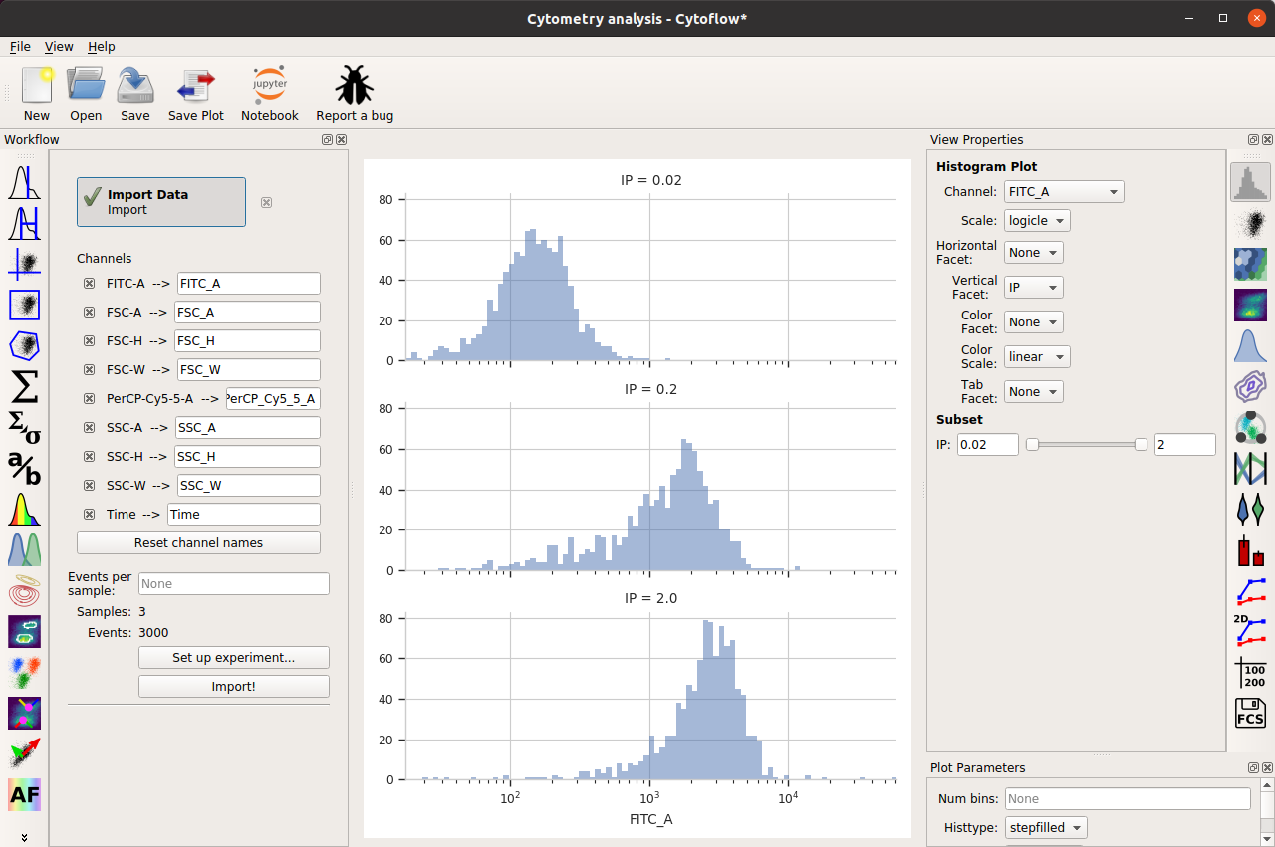The image size is (1275, 847).
Task: Select the Violin plot view
Action: pos(1249,509)
